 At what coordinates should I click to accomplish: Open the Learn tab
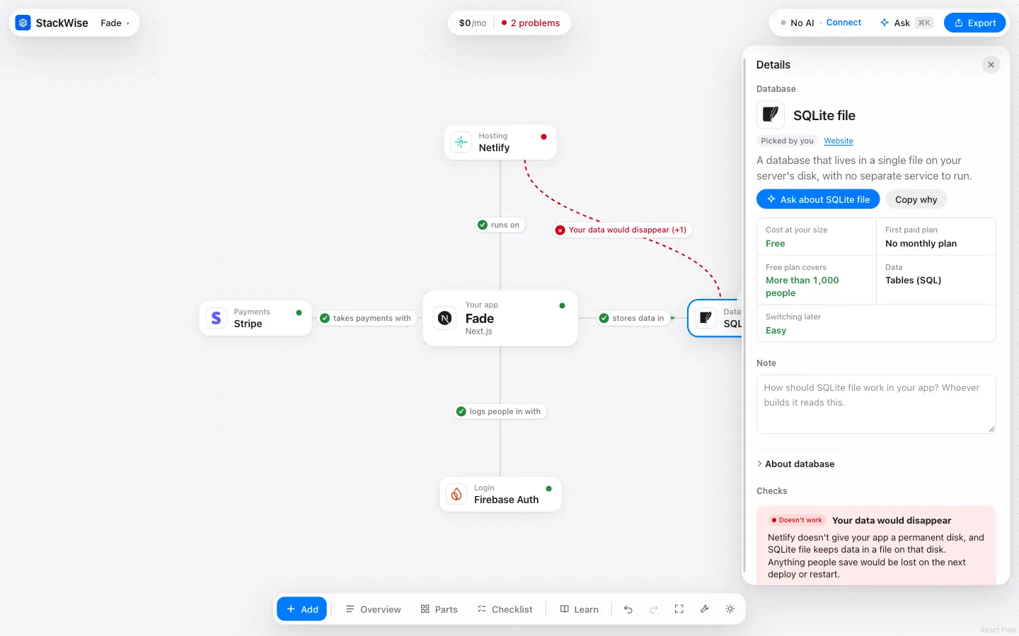[579, 609]
